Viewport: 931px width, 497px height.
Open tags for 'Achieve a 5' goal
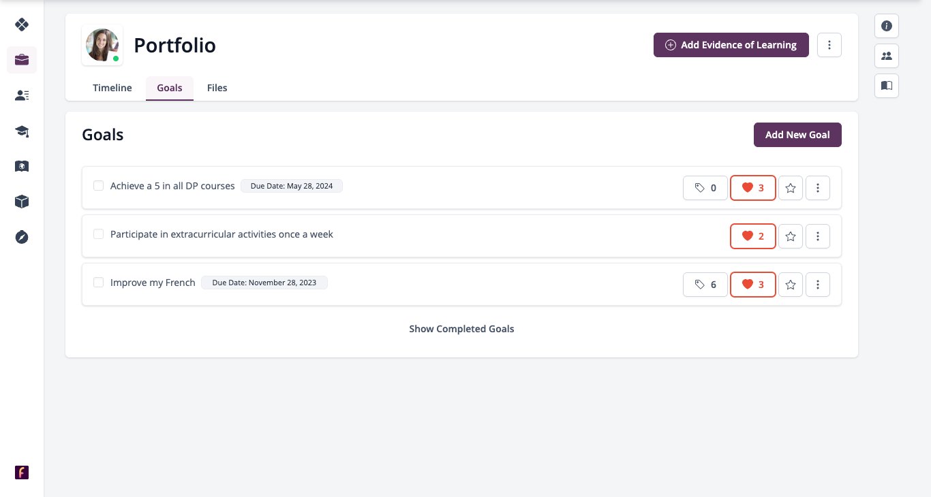point(705,188)
